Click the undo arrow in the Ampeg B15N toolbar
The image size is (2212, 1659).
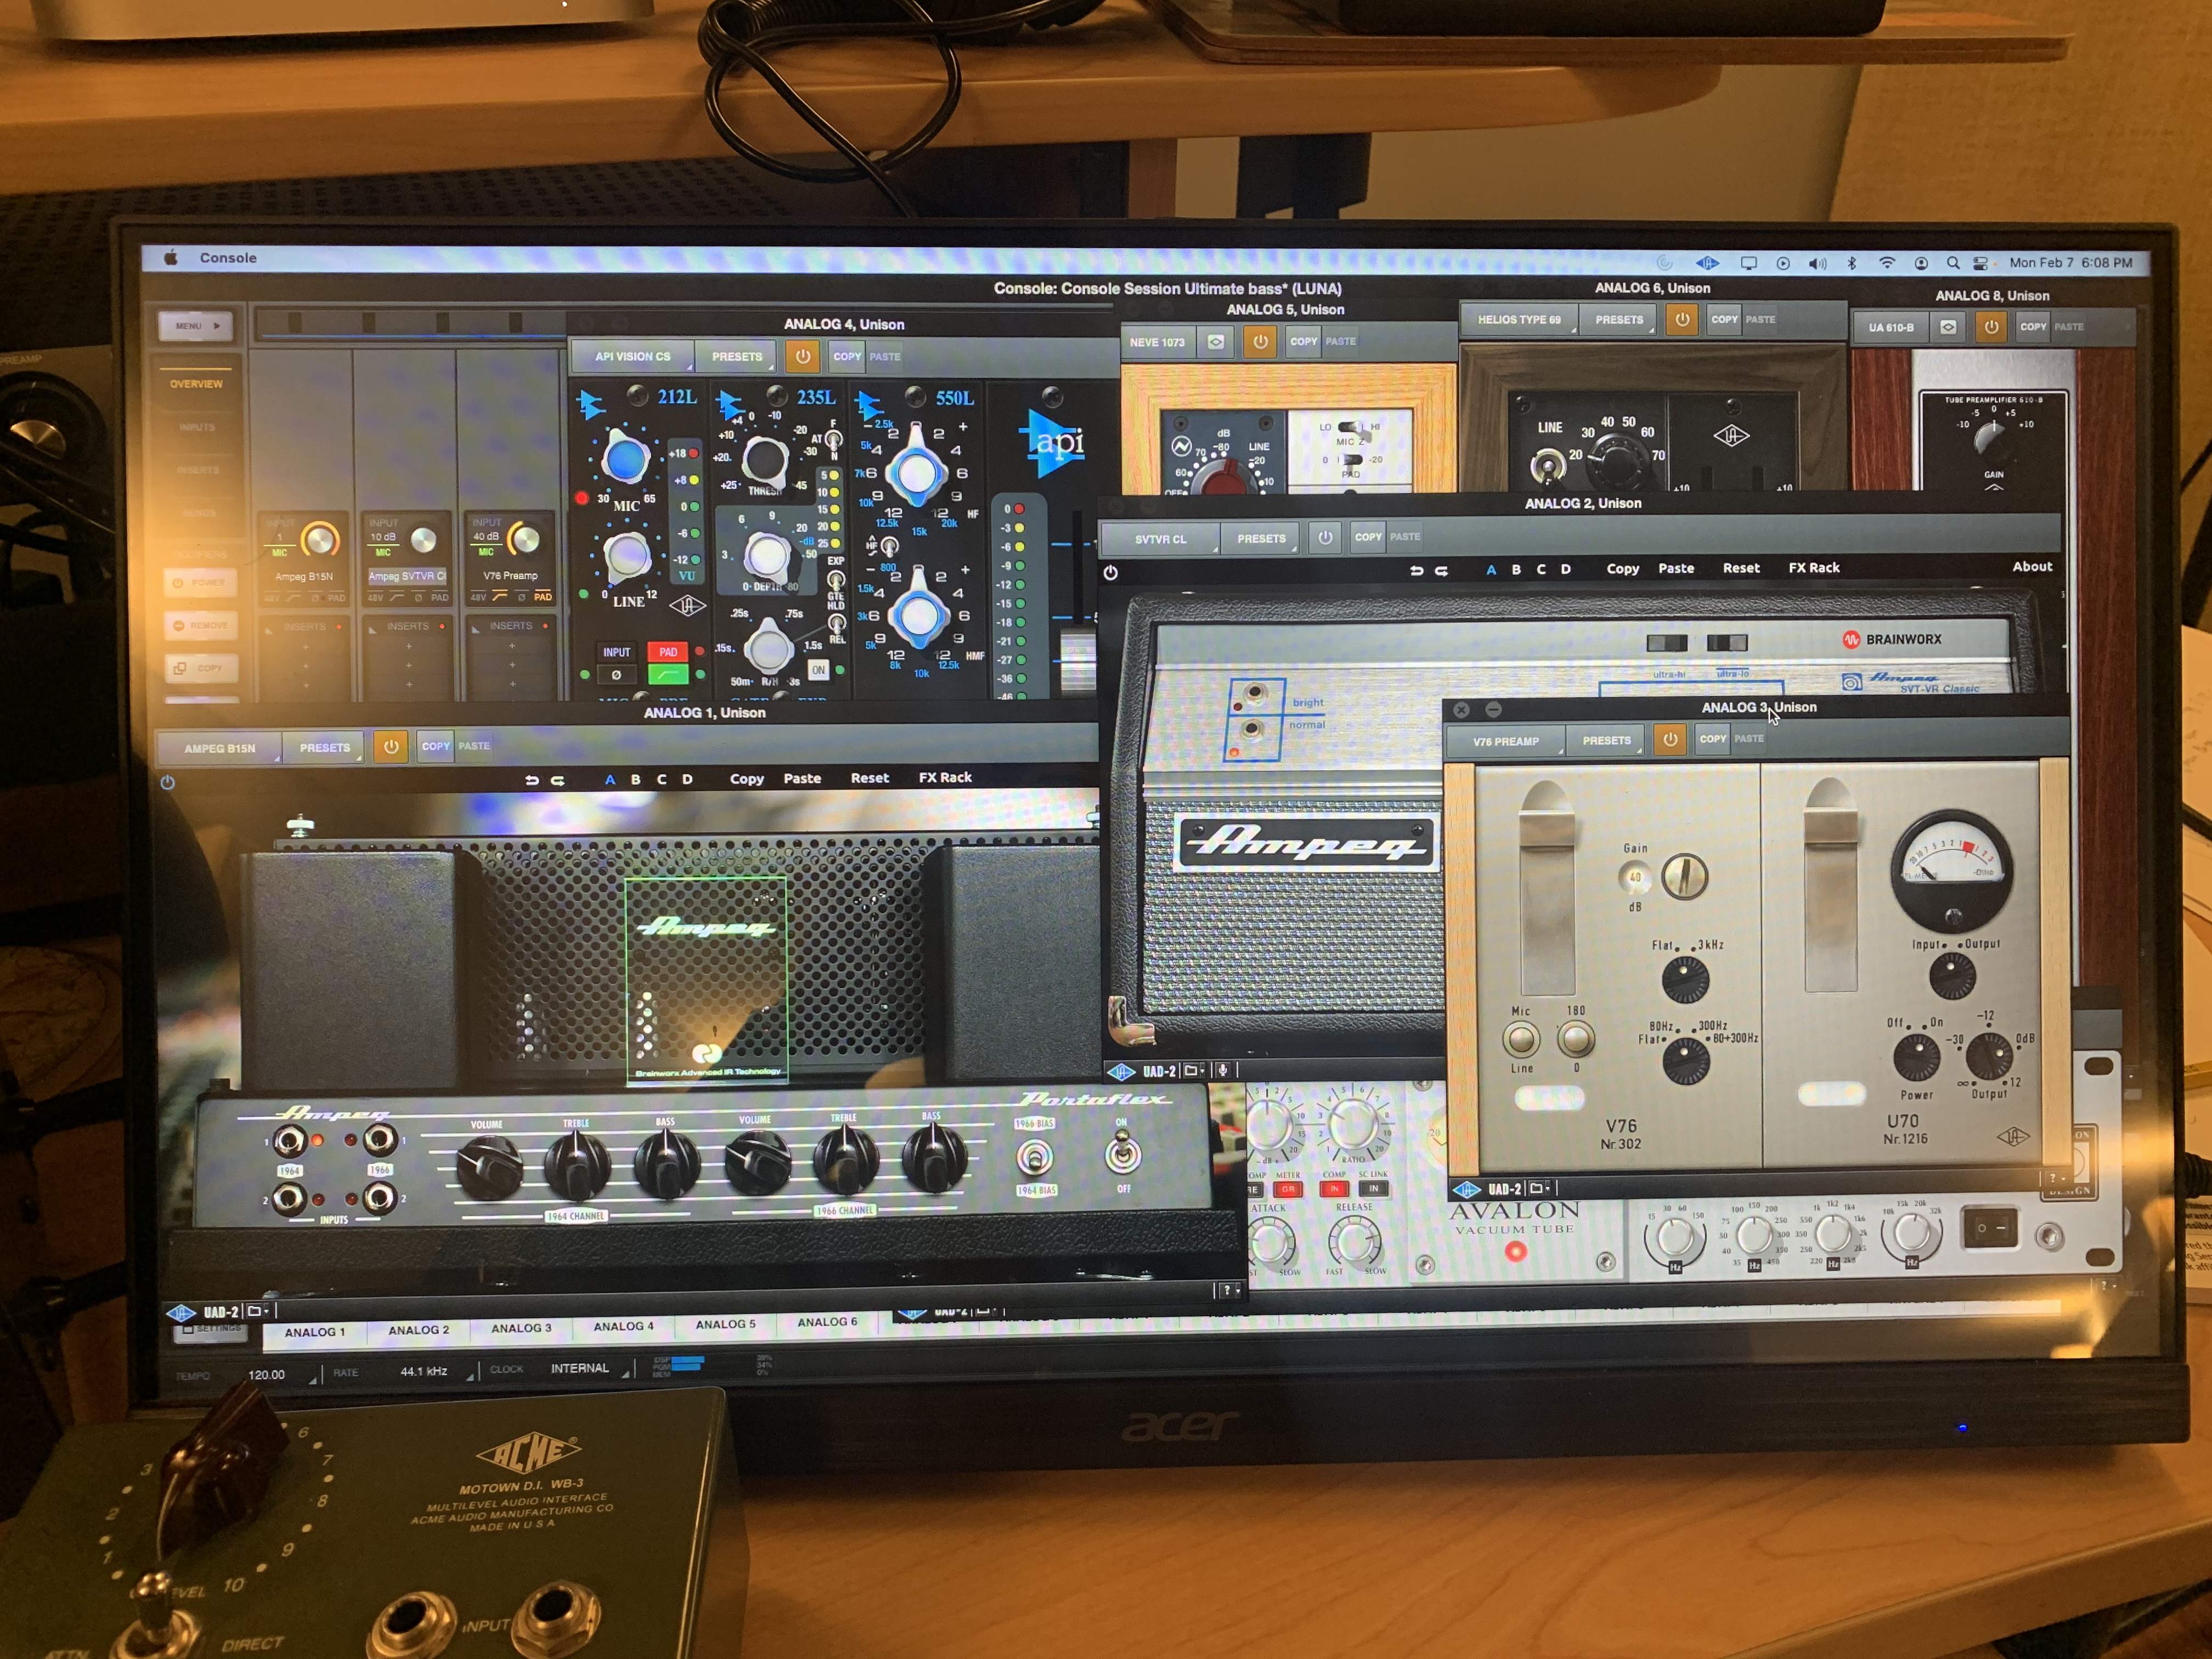pyautogui.click(x=532, y=780)
